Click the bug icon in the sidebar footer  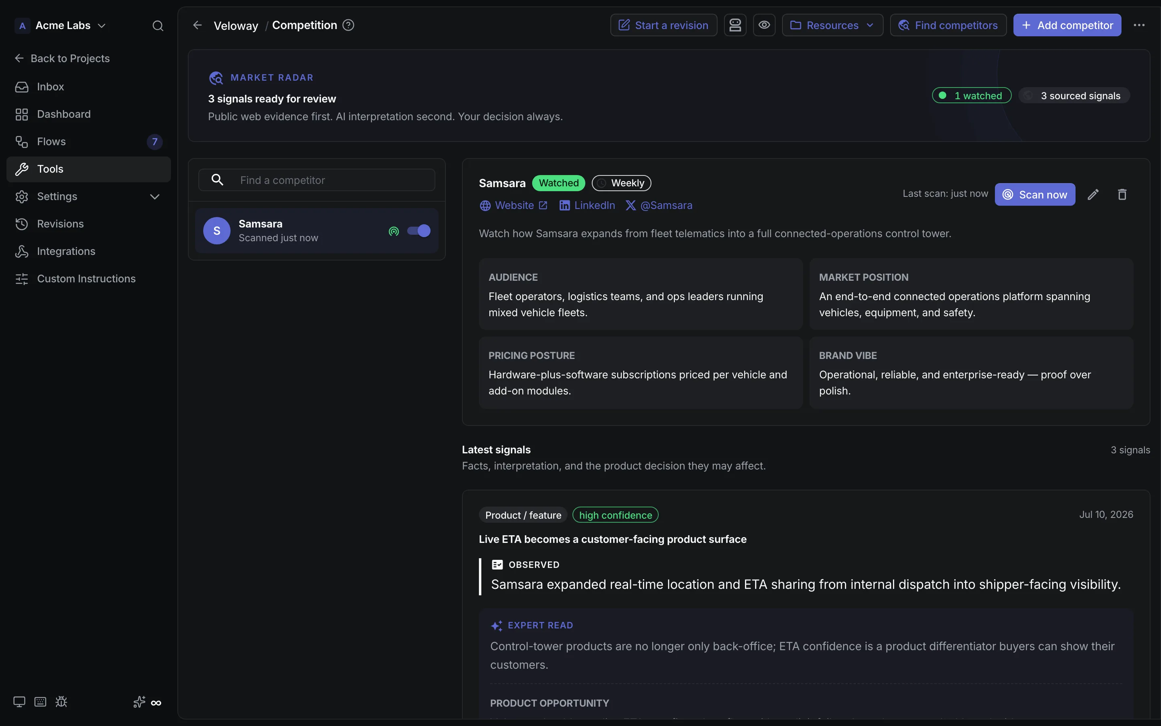click(61, 702)
